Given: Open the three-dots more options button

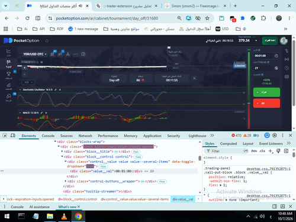Looking at the screenshot, I should pos(75,54).
